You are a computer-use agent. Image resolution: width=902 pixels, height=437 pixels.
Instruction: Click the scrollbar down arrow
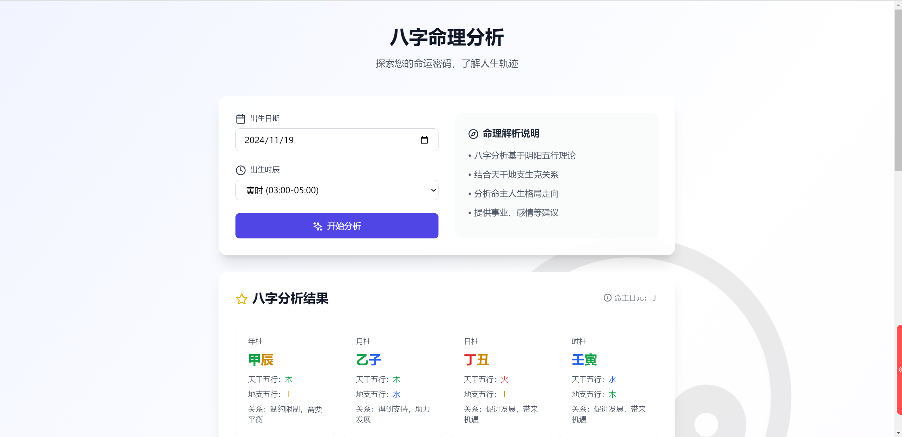point(898,433)
